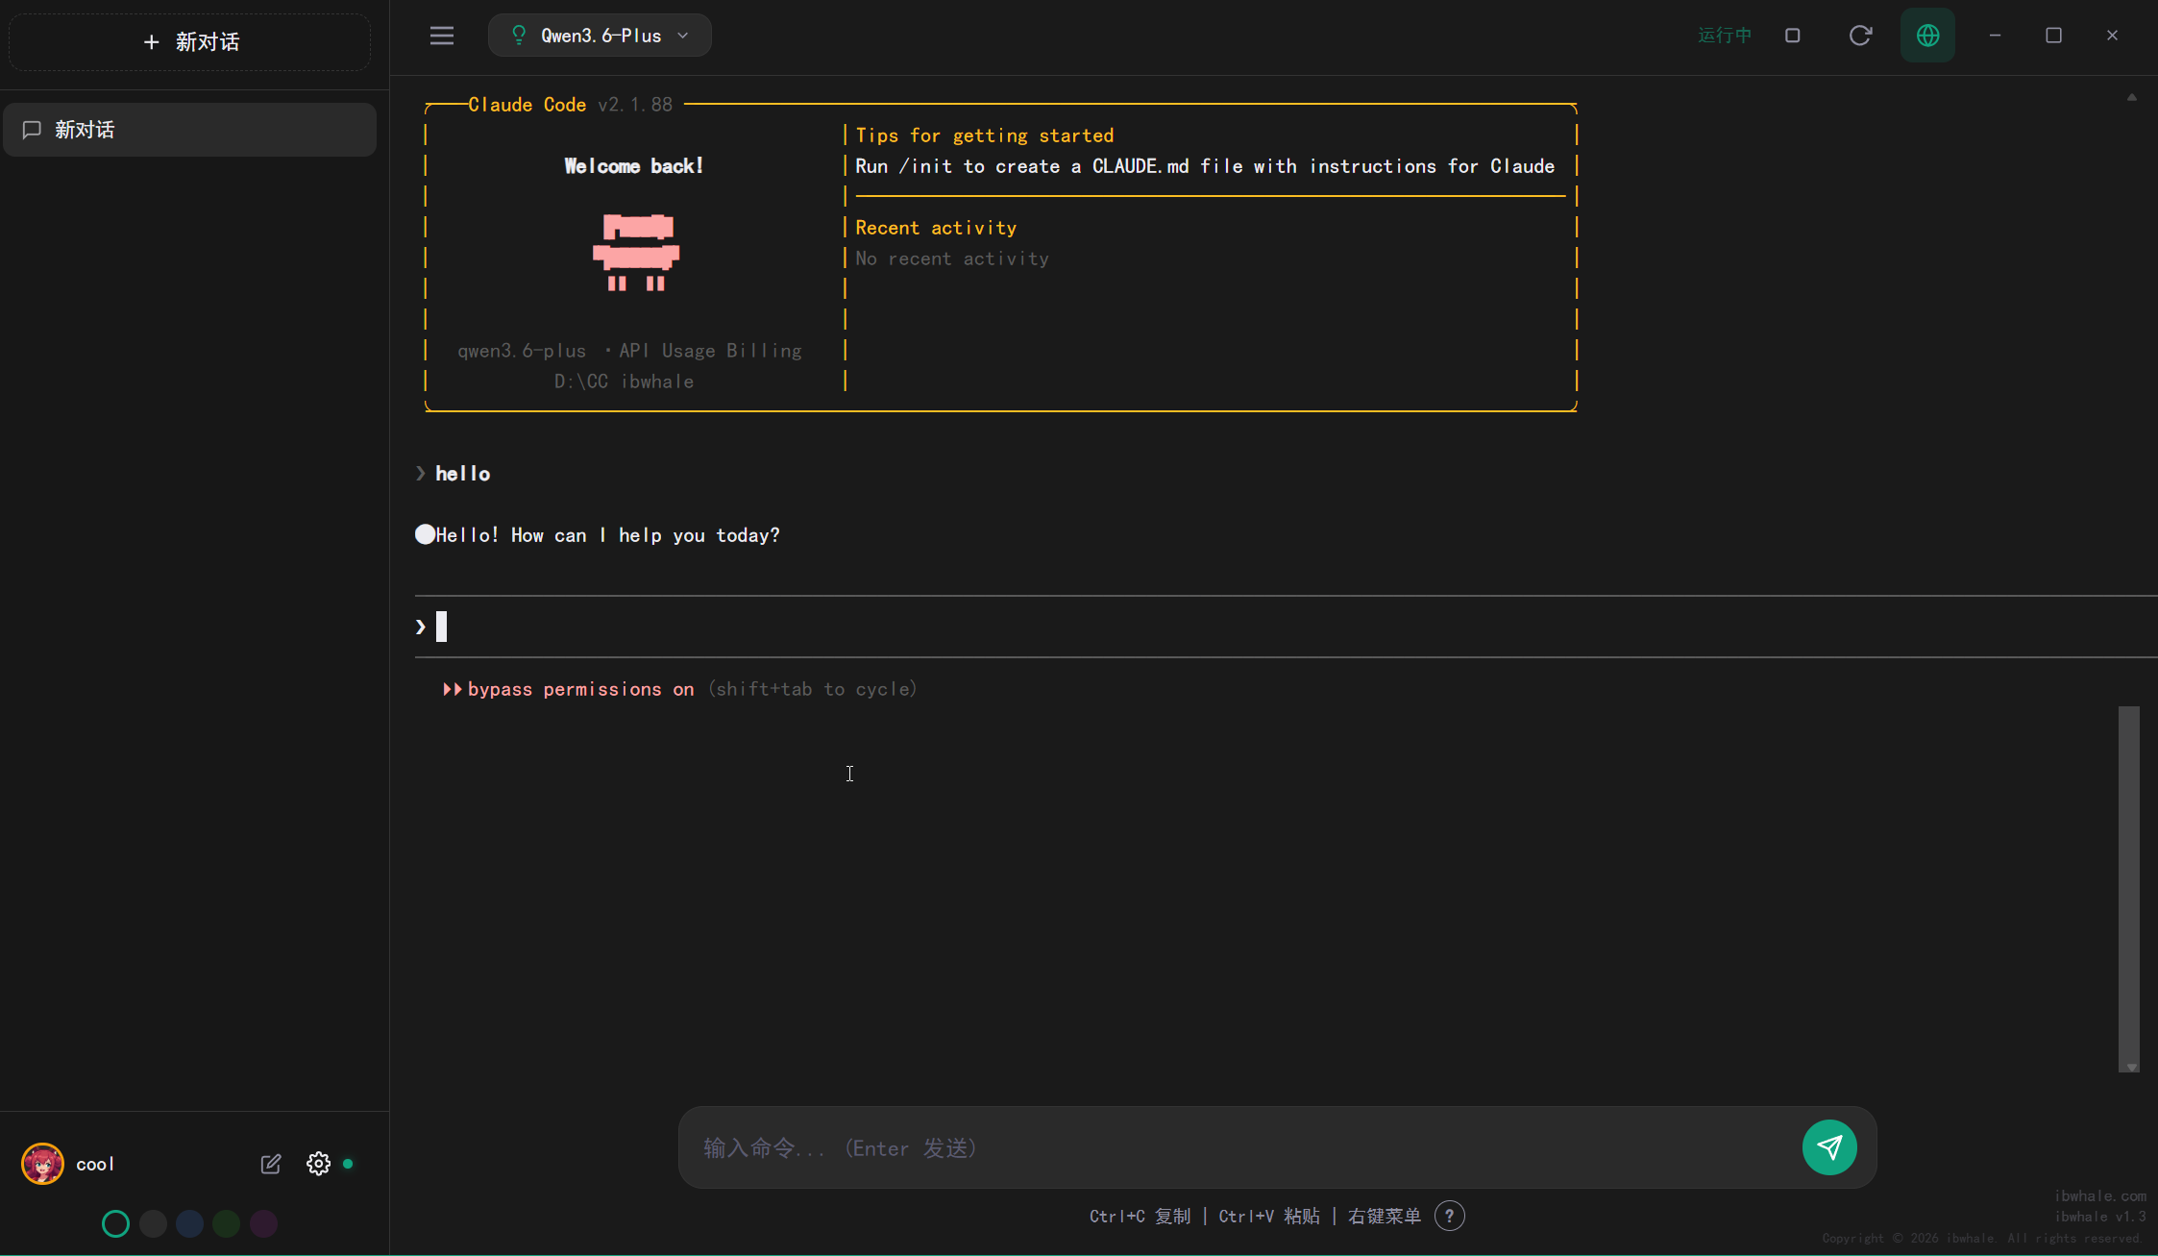Choose the dark blue theme swatch

click(x=189, y=1223)
